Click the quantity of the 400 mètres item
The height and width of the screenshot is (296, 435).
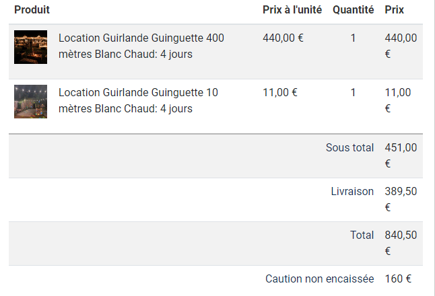click(x=353, y=38)
